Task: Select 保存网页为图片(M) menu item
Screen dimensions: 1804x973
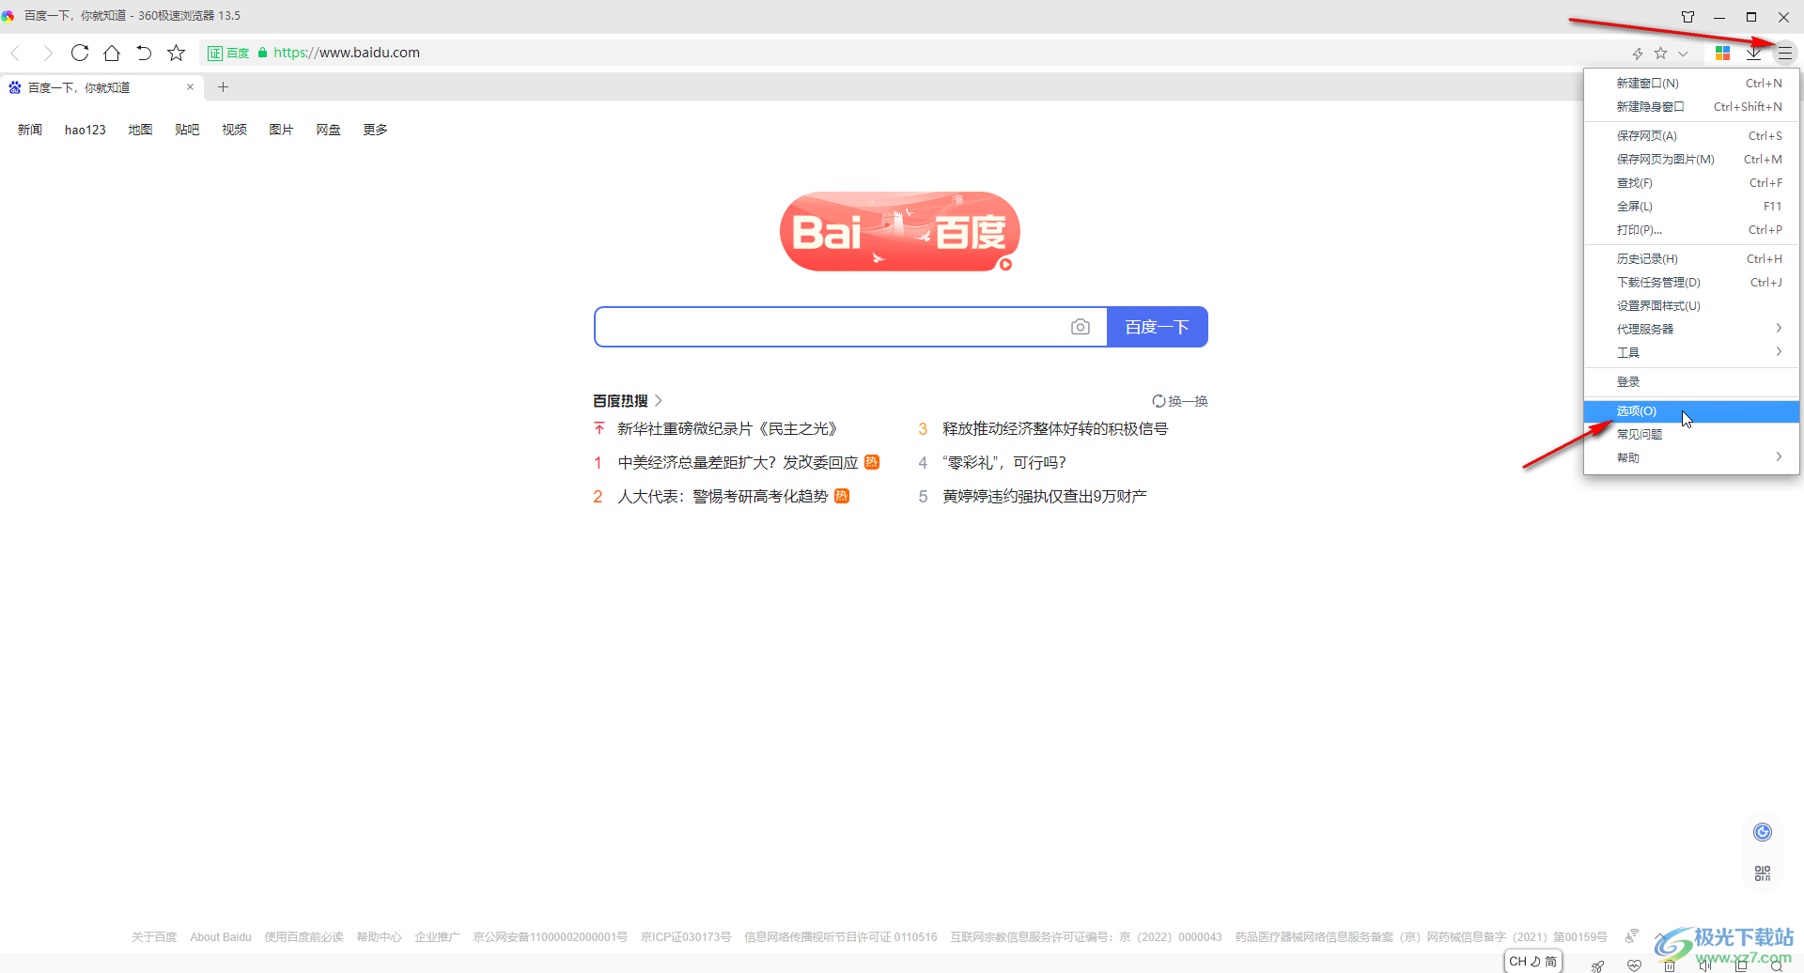Action: [1691, 159]
